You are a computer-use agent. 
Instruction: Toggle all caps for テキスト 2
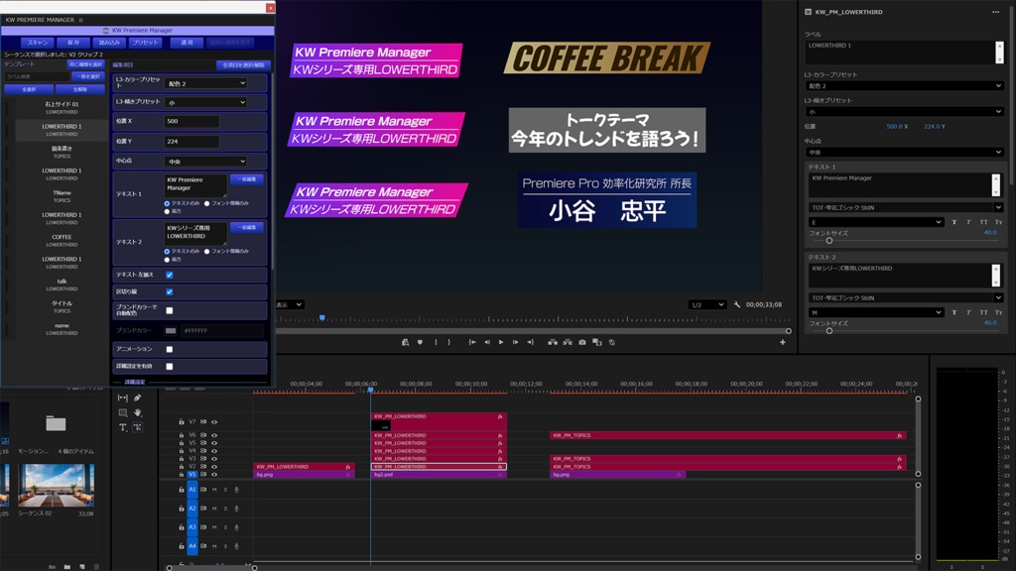pos(983,312)
